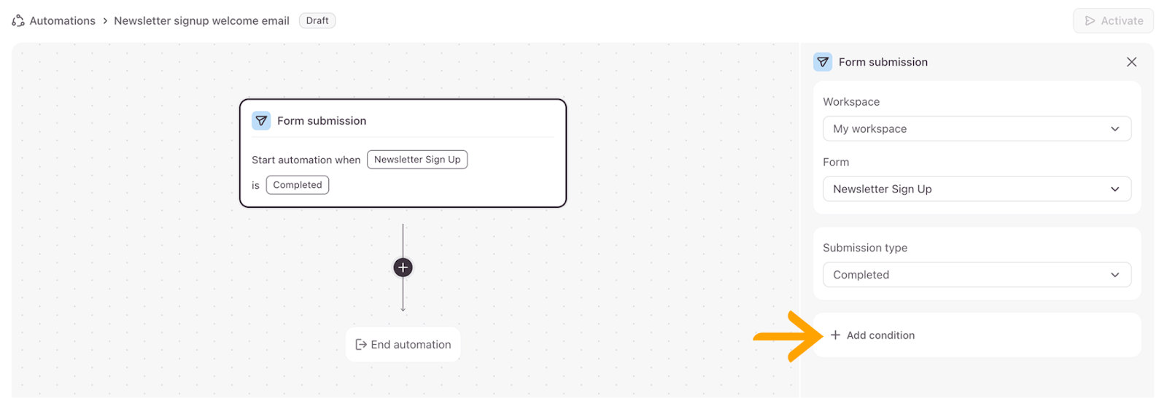Click the funnel icon in side panel header

(823, 62)
